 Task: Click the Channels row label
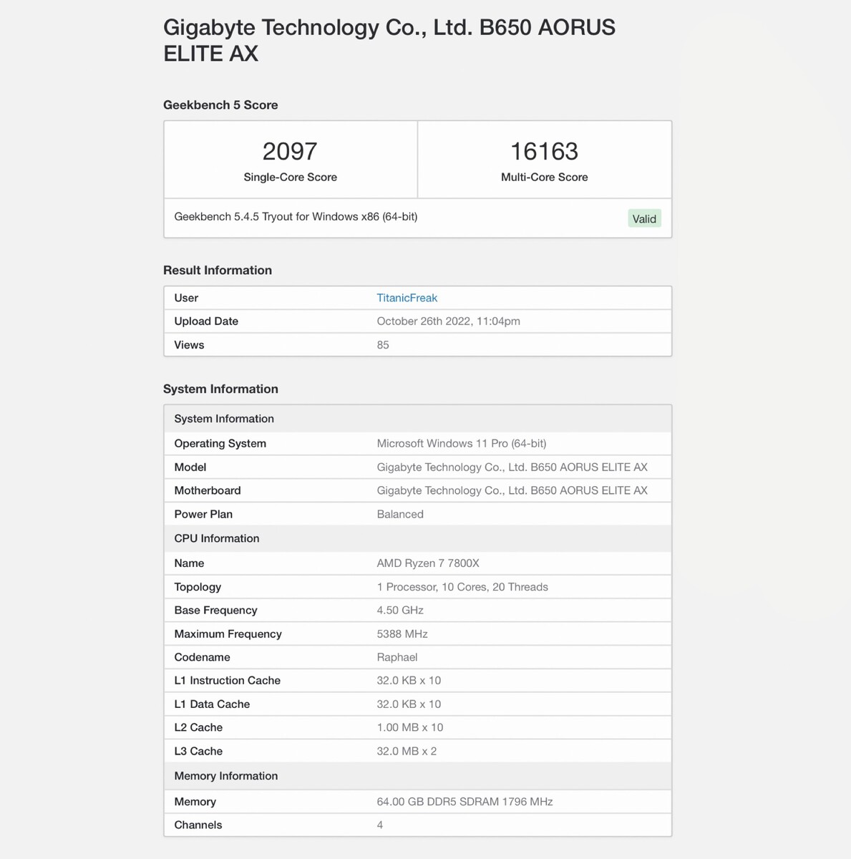(x=198, y=825)
